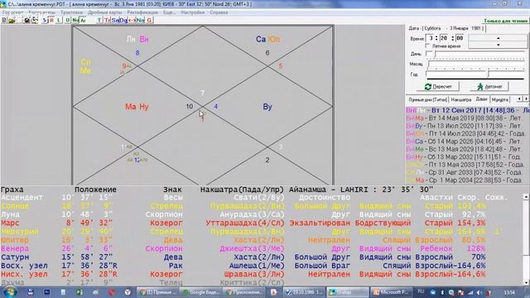Image resolution: width=530 pixels, height=298 pixels.
Task: Click the red R toolbar icon
Action: [51, 20]
